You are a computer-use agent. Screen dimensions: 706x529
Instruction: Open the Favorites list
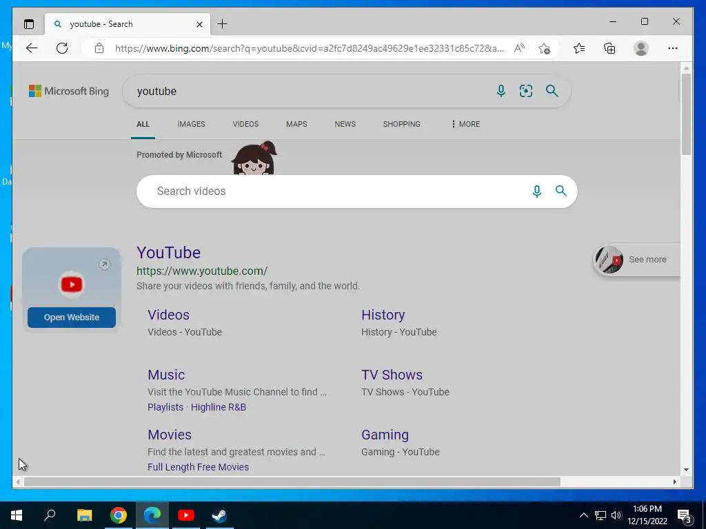[579, 48]
